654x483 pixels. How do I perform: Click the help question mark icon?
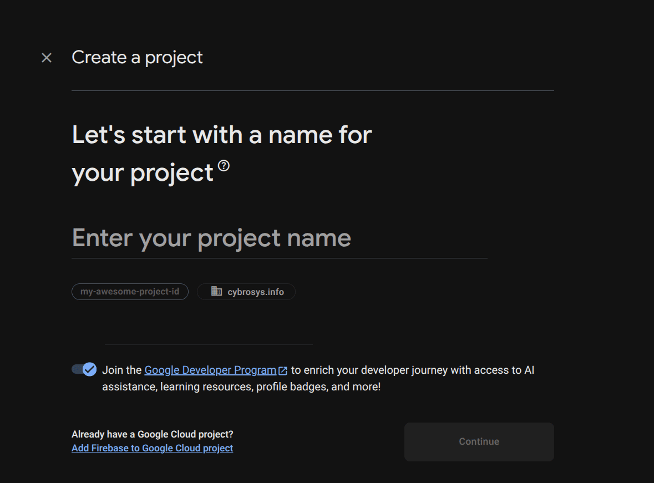coord(224,165)
